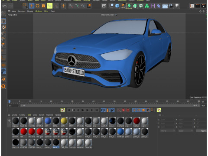
Task: Toggle the snap S icon
Action: (x=3, y=86)
